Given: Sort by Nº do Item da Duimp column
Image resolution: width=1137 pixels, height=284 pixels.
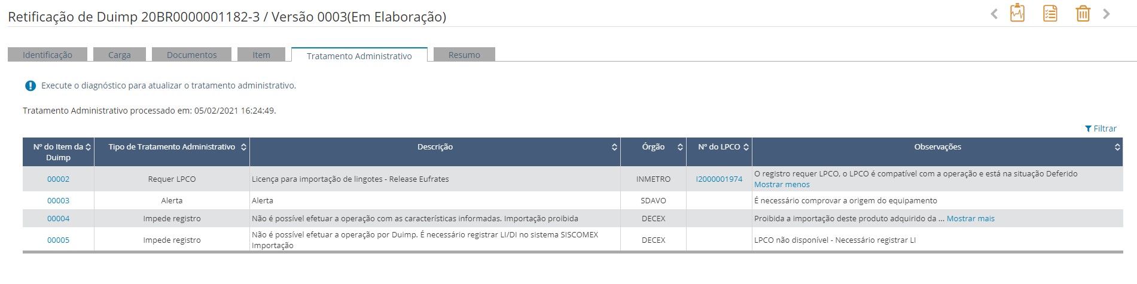Looking at the screenshot, I should [89, 147].
